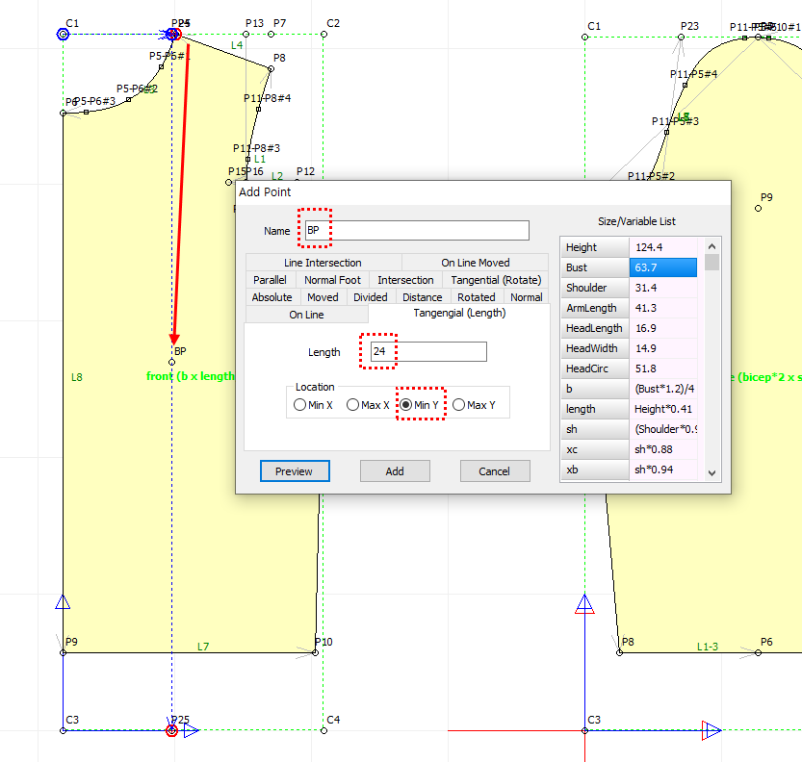
Task: Click the Name field containing BP
Action: click(417, 231)
